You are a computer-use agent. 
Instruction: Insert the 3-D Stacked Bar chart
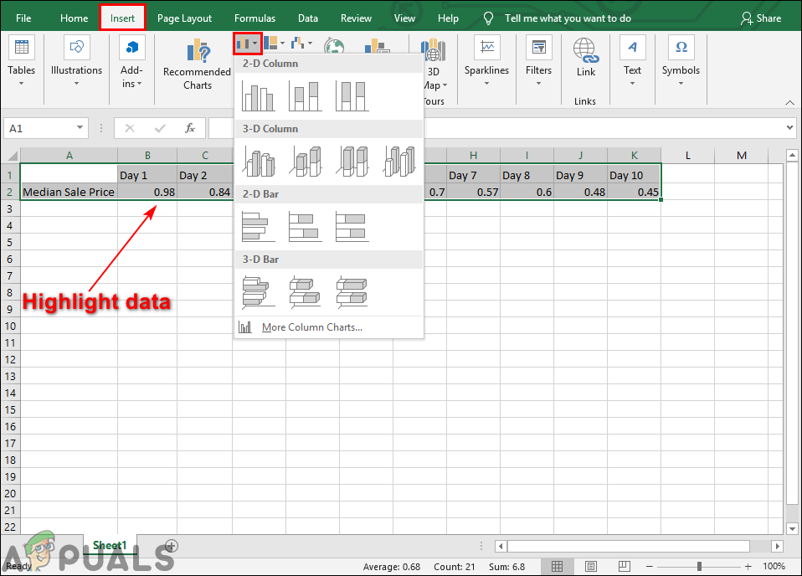point(306,292)
